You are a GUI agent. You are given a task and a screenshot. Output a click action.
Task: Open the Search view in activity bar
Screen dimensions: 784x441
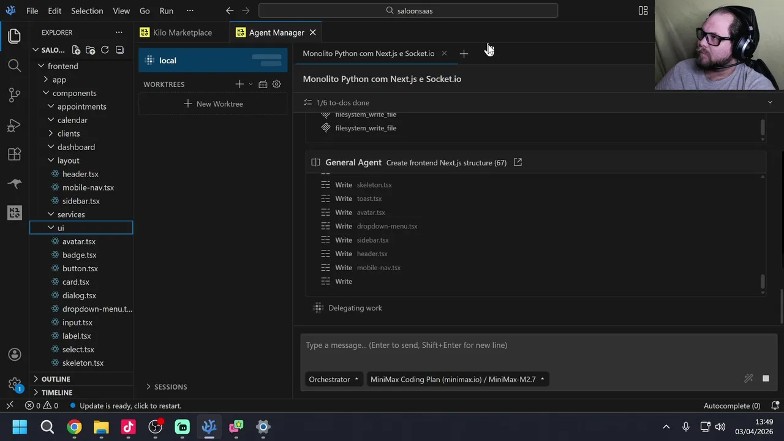(15, 66)
